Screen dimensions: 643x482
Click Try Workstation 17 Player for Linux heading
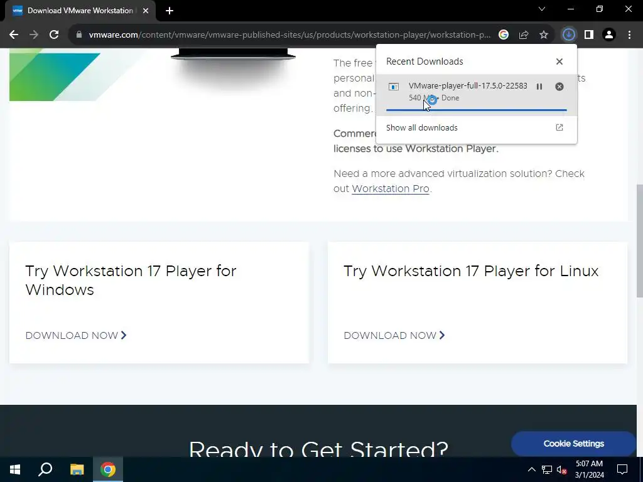471,271
